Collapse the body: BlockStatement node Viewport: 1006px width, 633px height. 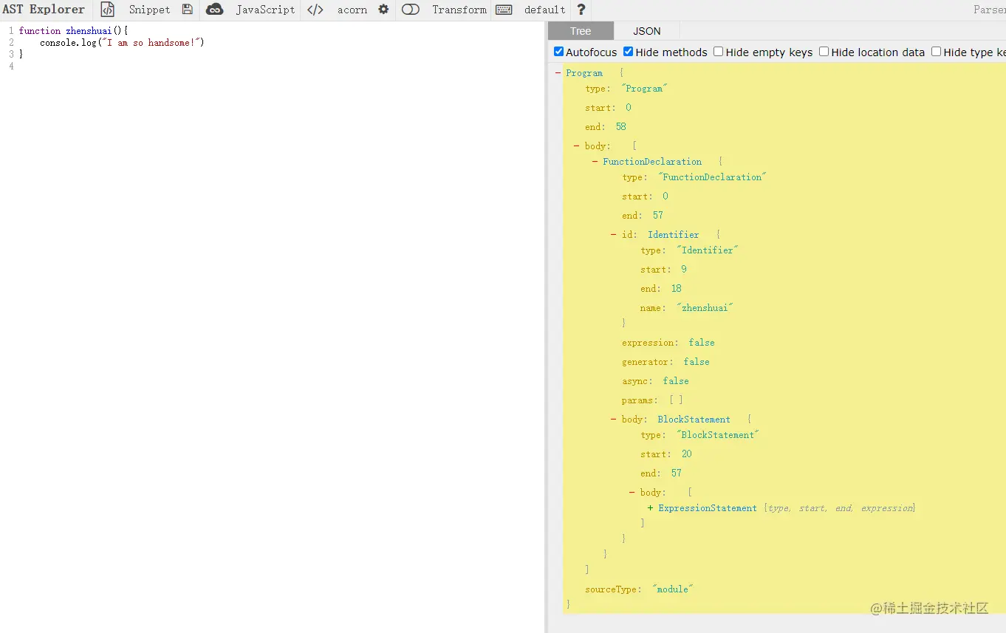[x=614, y=419]
